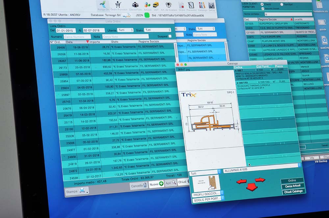329x218 pixels.
Task: Click the Cerca Articoli button
Action: (x=293, y=186)
